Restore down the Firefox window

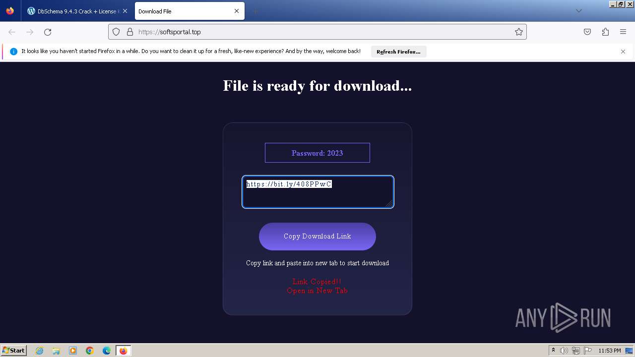tap(621, 4)
